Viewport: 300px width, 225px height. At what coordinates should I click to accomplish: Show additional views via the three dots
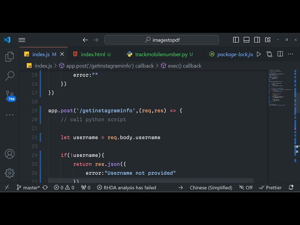[x=9, y=115]
